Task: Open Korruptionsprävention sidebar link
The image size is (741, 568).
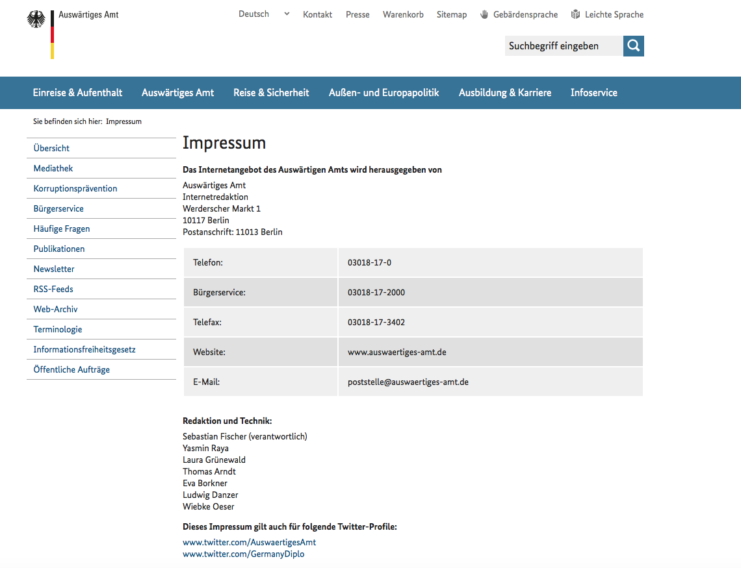Action: [101, 189]
